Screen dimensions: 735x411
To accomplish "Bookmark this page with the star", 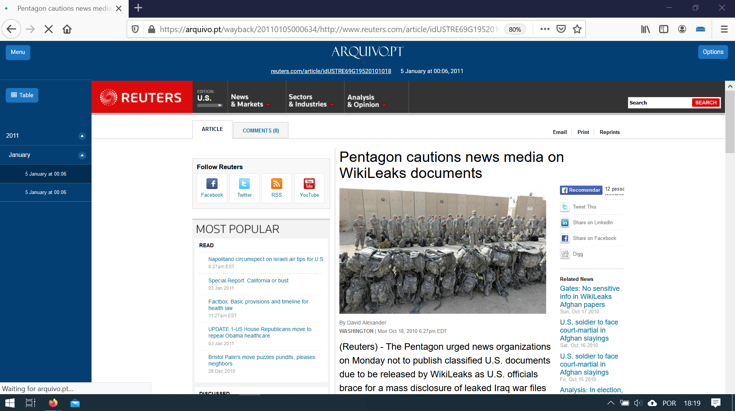I will 577,29.
